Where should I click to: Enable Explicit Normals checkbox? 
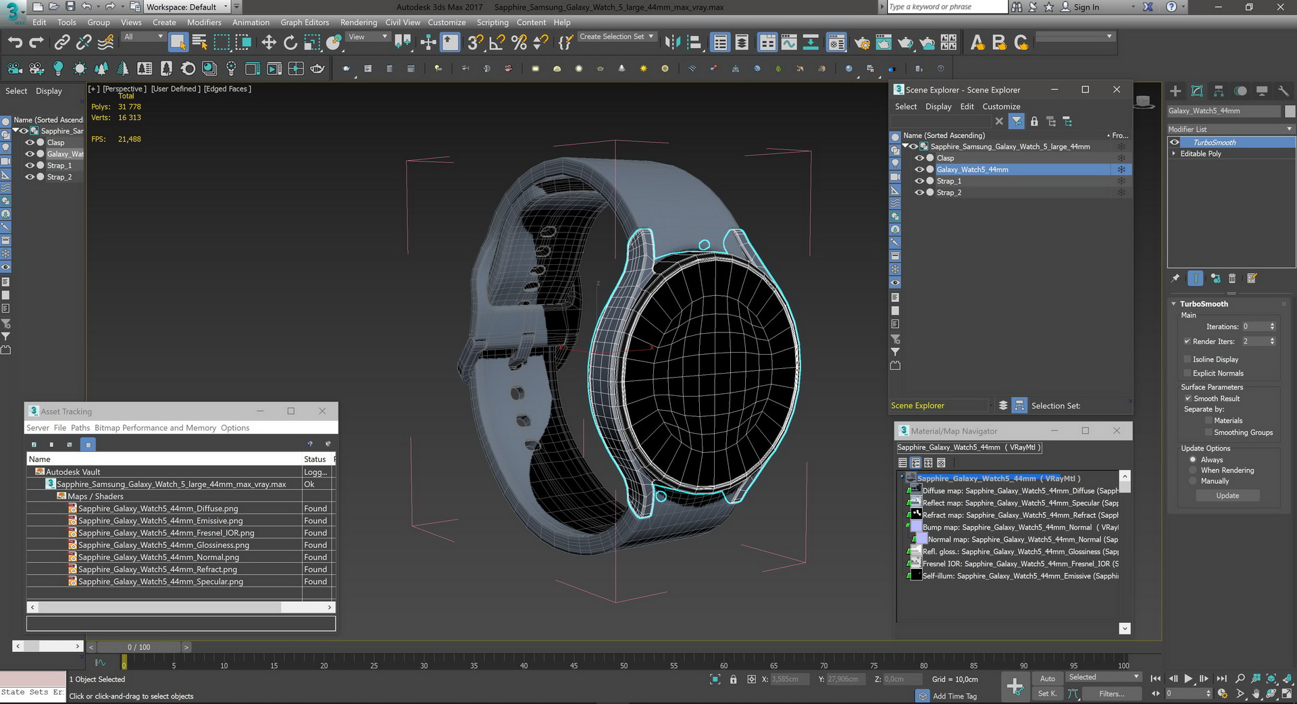(x=1187, y=373)
